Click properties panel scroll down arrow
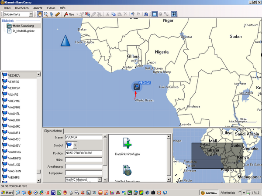The width and height of the screenshot is (262, 196). (105, 180)
